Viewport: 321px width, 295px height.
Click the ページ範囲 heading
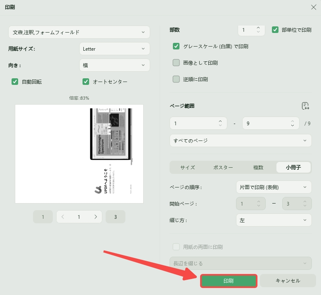(182, 106)
